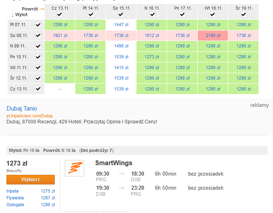
Task: Open the Dubaj Tanio ad link
Action: 22,109
